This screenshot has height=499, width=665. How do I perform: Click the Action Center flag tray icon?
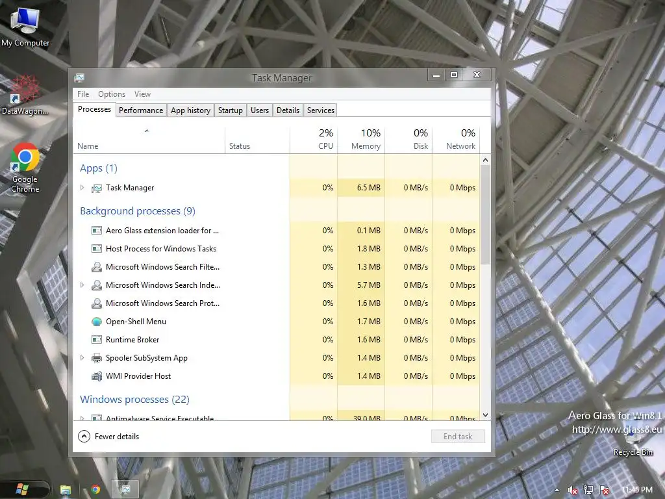point(604,490)
